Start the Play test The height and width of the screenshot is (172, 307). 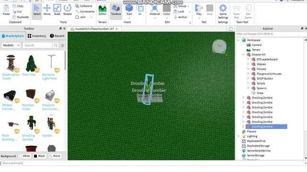[x=199, y=10]
